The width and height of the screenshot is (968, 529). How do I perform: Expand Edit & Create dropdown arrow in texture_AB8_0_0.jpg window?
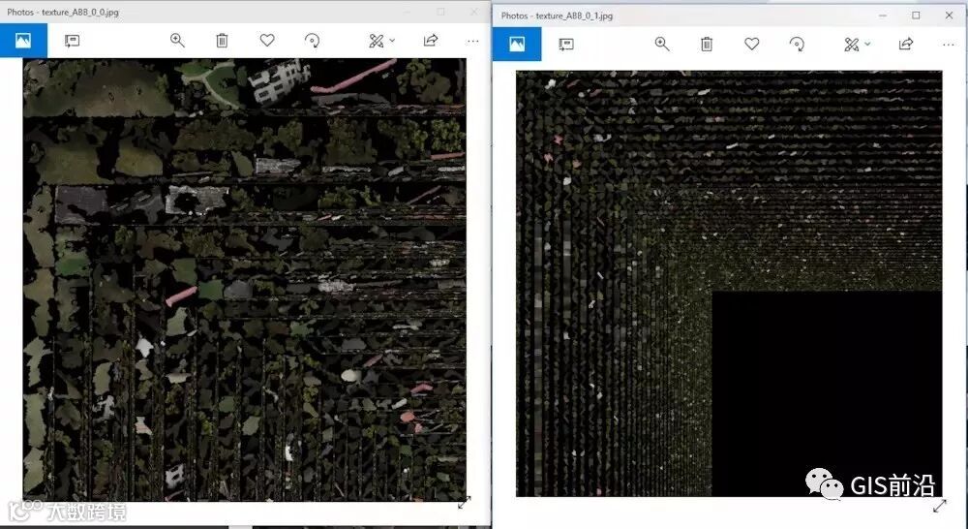pos(393,41)
